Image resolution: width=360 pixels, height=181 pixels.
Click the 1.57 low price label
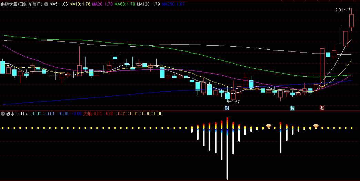tap(236, 102)
